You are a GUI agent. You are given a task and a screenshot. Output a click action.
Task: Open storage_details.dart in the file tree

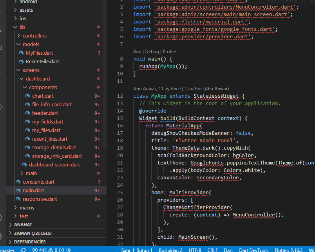coord(54,148)
